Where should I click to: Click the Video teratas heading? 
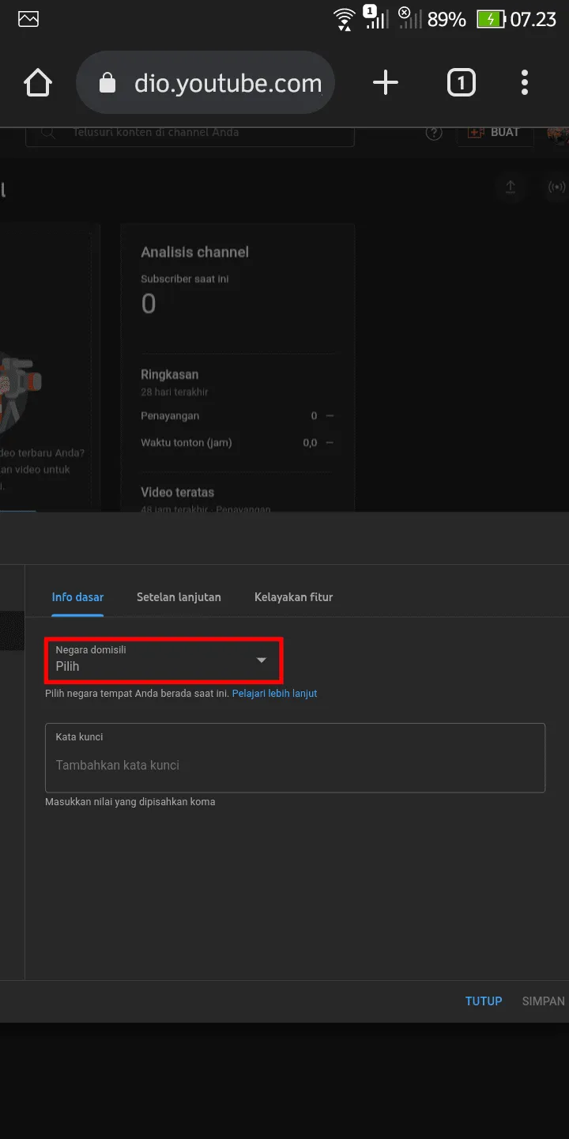(177, 492)
